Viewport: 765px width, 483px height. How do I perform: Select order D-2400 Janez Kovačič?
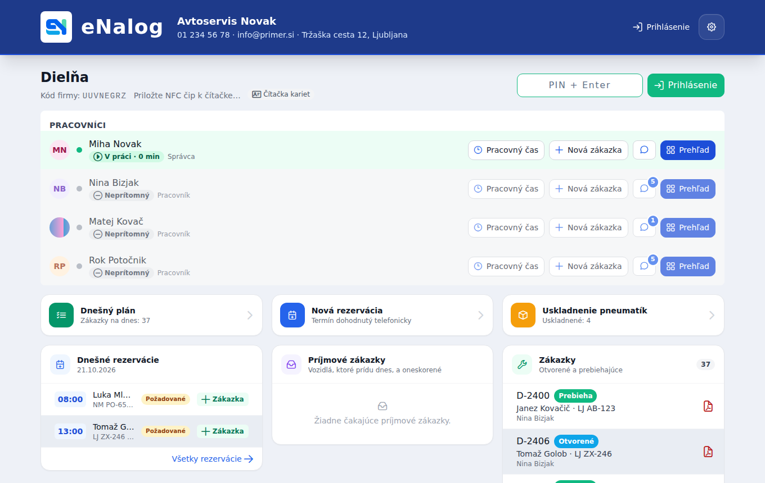[x=613, y=406]
